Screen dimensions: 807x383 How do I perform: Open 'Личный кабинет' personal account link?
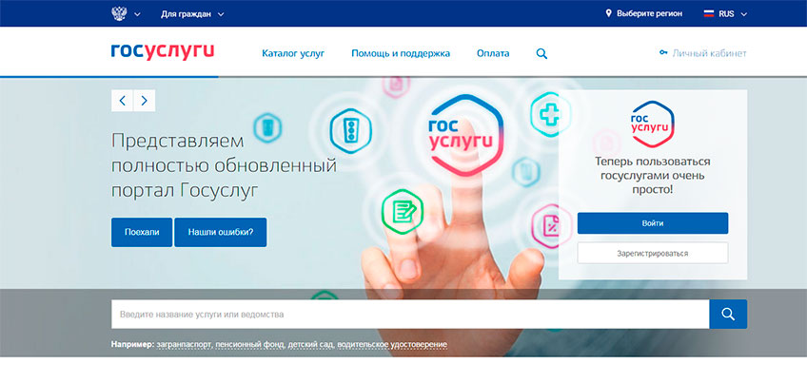709,53
